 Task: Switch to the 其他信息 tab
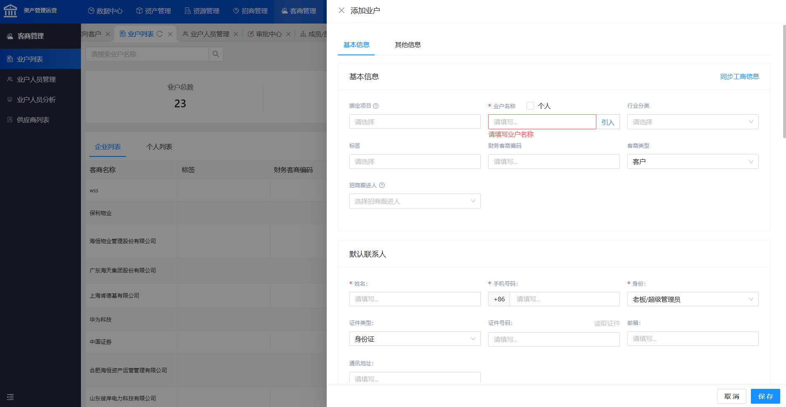407,45
